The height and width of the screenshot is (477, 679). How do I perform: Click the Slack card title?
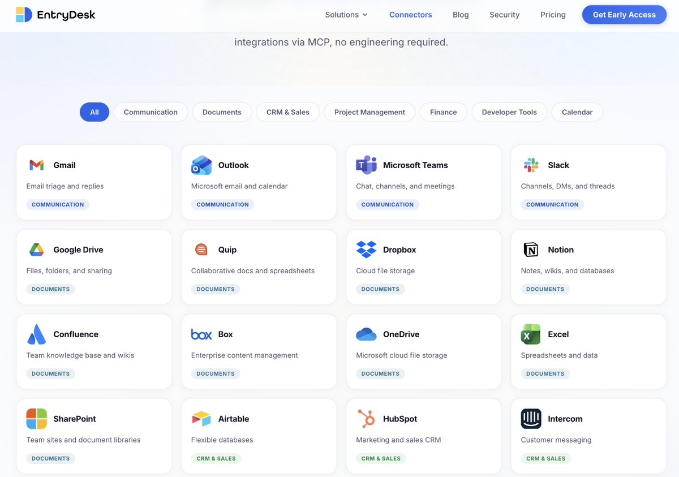click(x=558, y=165)
